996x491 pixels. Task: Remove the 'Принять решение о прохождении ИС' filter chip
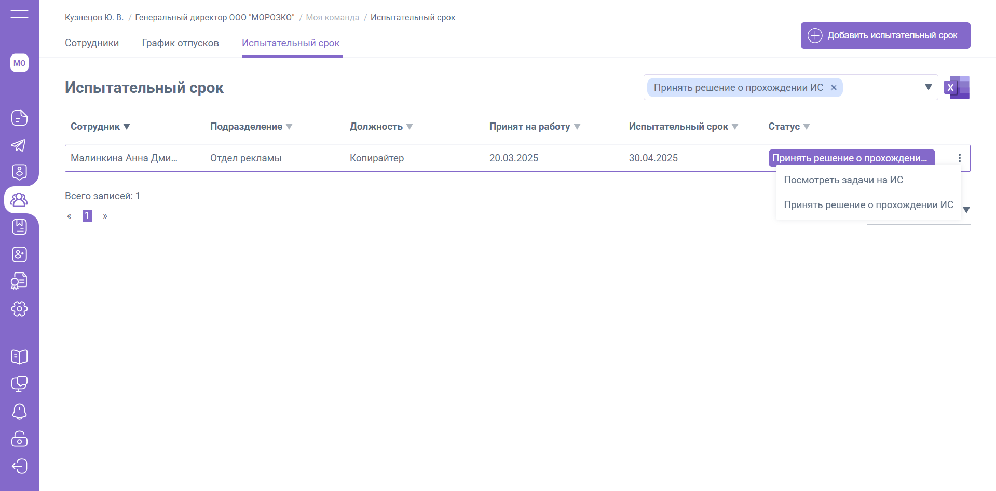tap(834, 88)
